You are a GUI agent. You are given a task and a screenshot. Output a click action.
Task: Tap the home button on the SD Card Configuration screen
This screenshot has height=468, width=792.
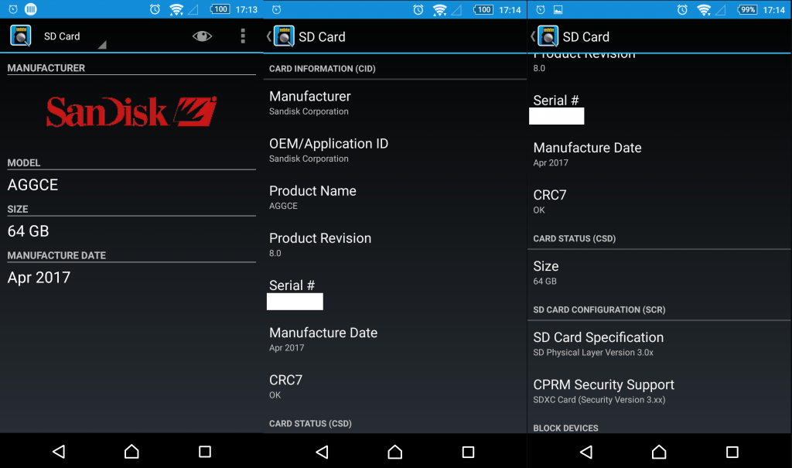point(659,451)
